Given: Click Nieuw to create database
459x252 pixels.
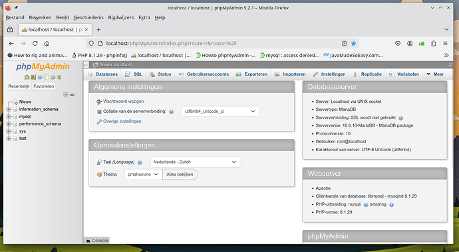Looking at the screenshot, I should 25,101.
